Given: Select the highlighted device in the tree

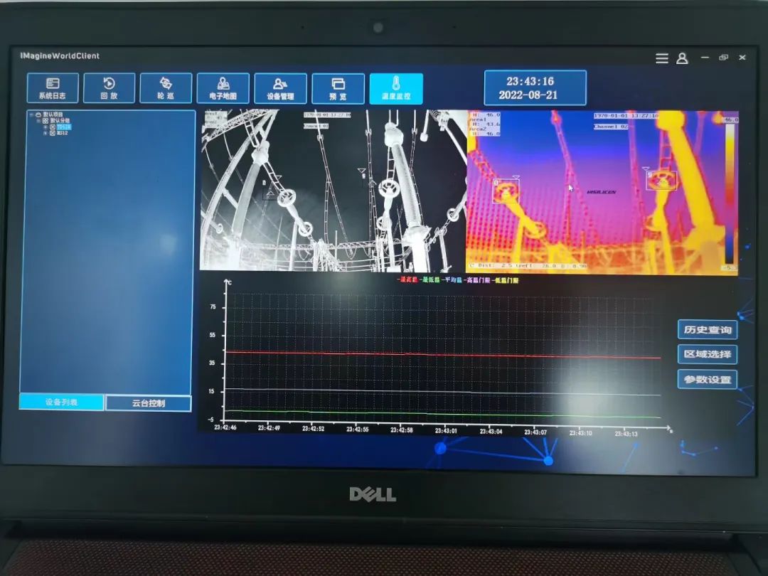Looking at the screenshot, I should pos(63,127).
